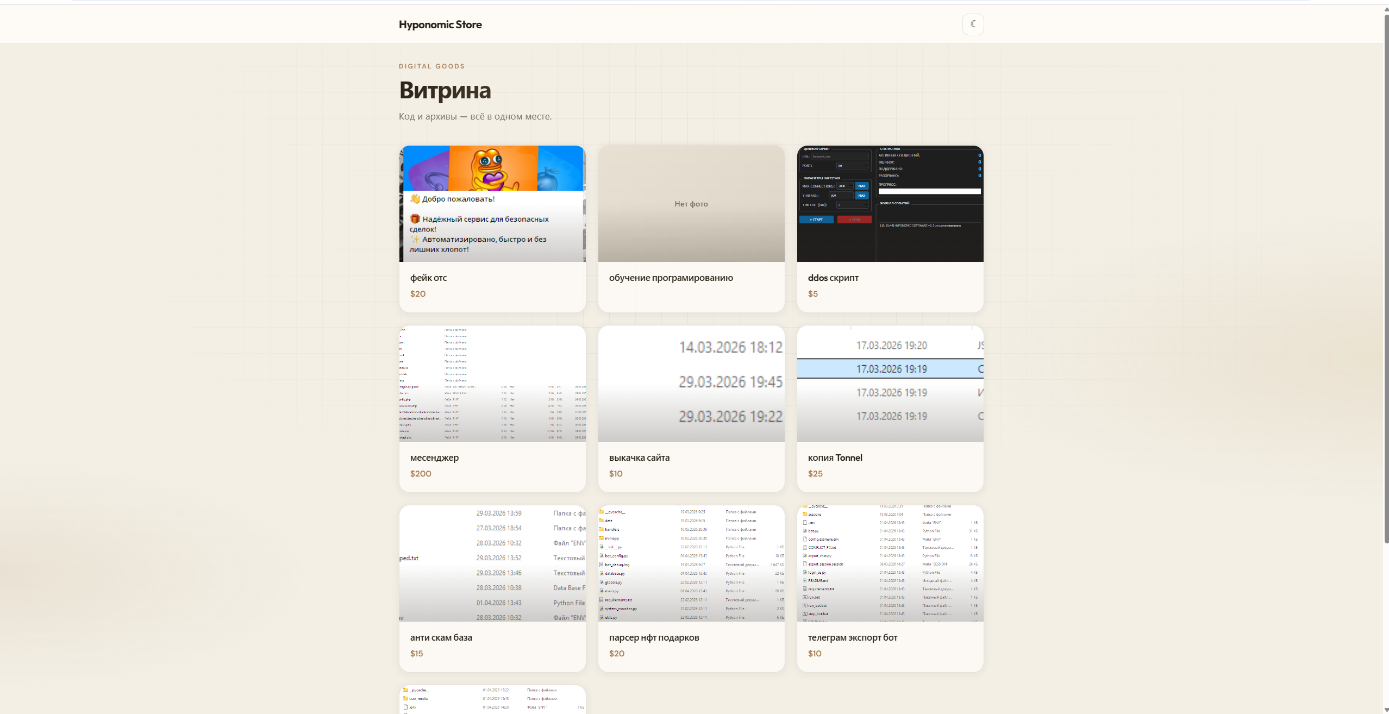Click the Витрина page heading

point(445,90)
